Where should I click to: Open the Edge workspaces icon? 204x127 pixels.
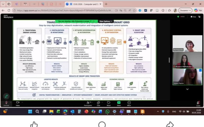pyautogui.click(x=9, y=4)
